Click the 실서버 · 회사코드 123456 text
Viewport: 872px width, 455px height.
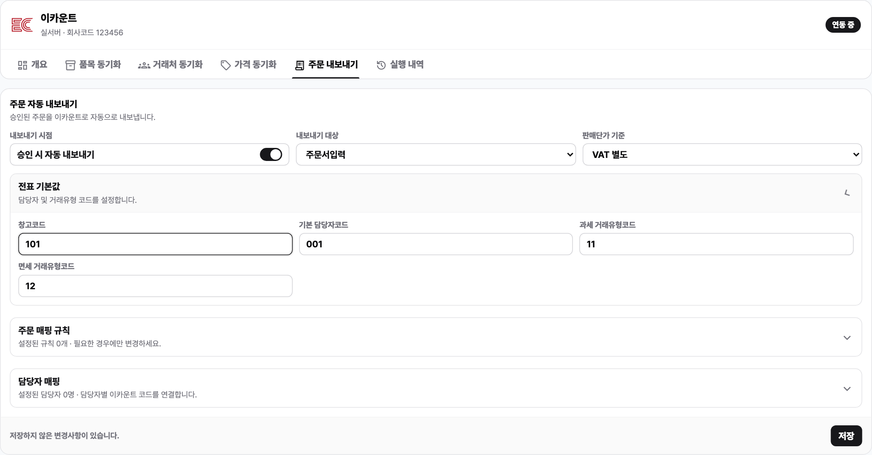coord(82,33)
